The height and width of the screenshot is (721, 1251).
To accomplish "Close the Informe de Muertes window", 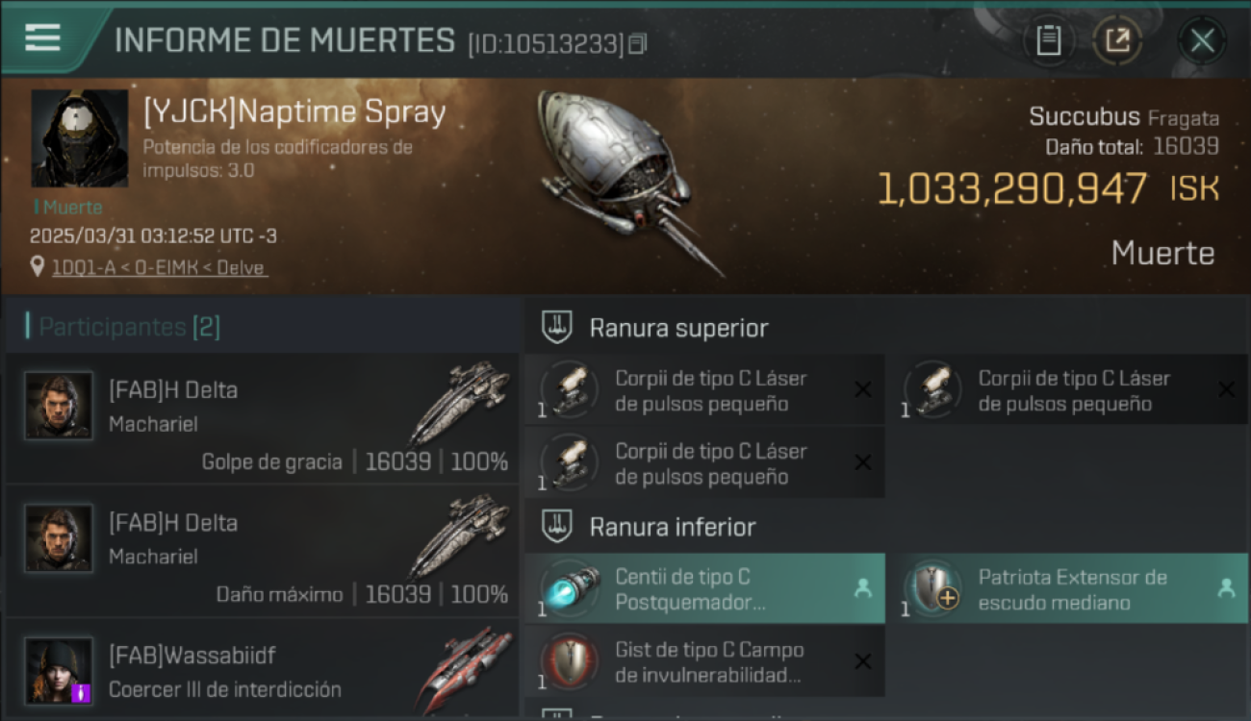I will point(1202,40).
